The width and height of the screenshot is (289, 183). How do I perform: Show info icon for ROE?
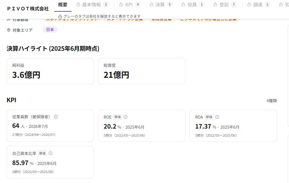(125, 117)
